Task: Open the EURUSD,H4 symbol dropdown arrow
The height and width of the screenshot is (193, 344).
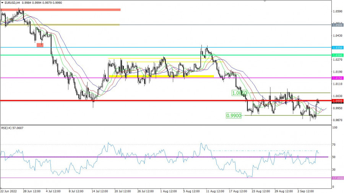Action: click(2, 3)
